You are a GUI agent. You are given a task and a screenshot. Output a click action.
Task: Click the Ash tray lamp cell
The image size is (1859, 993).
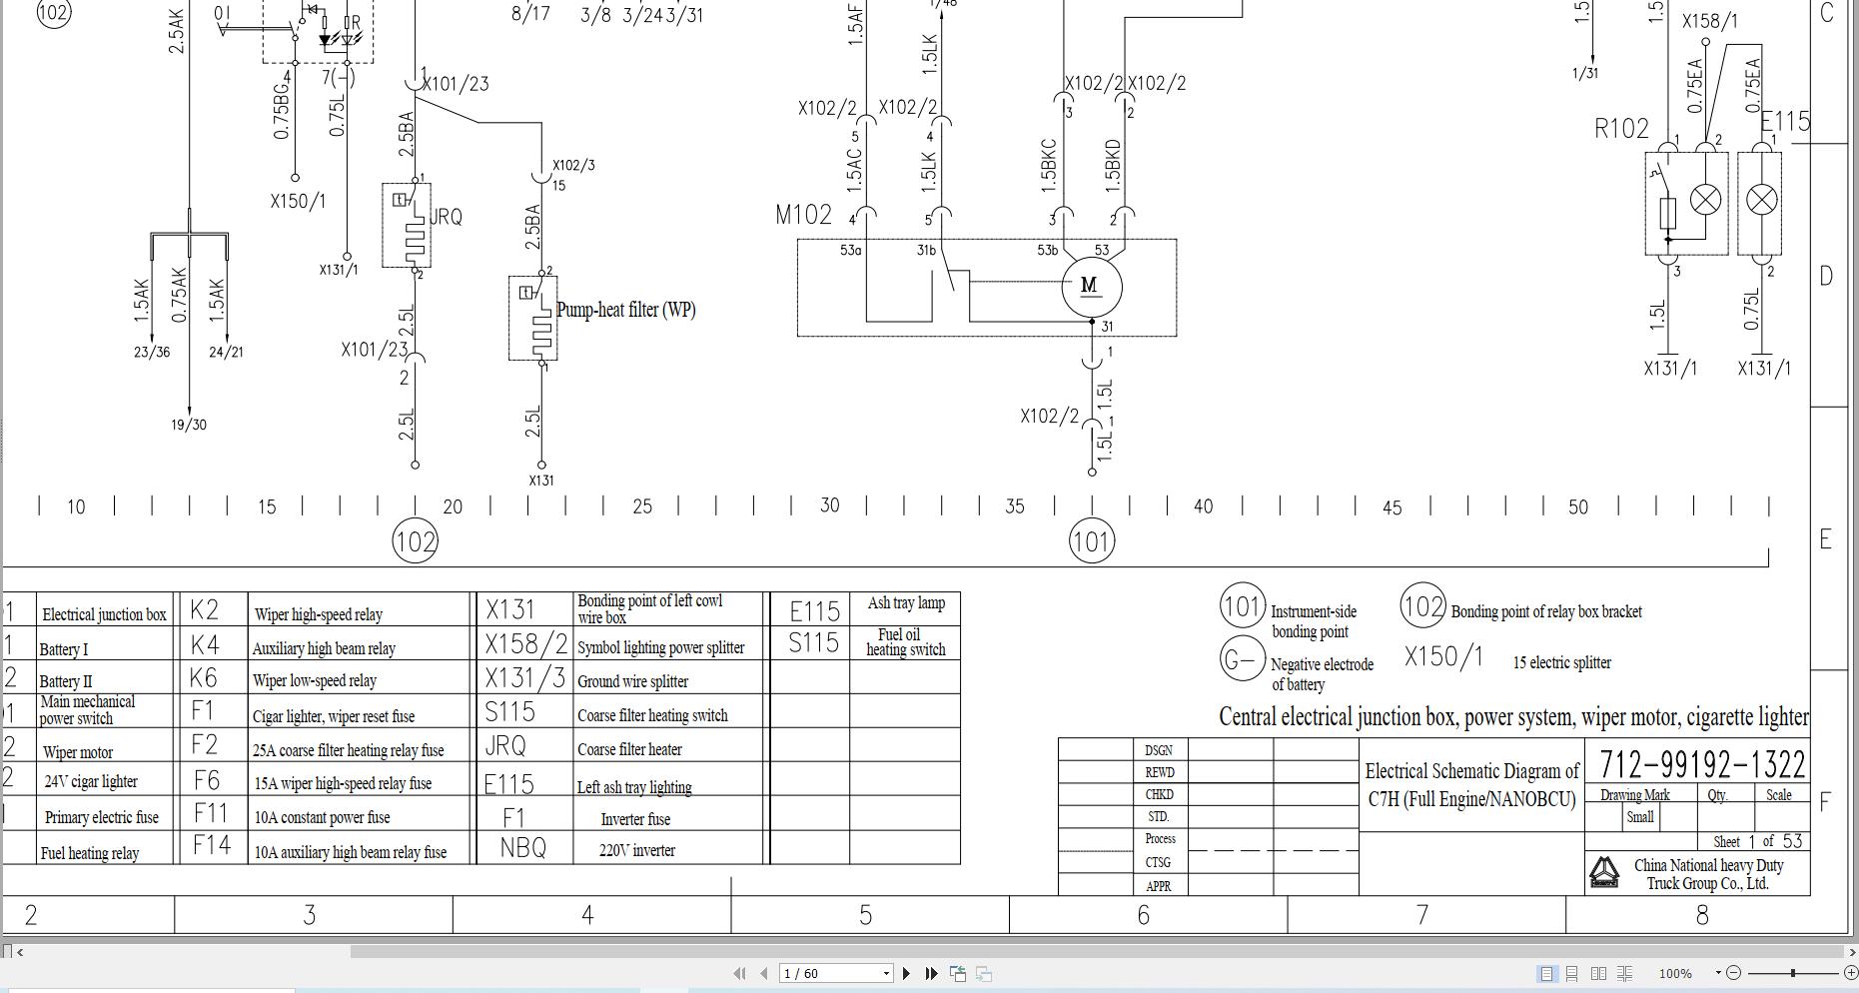(x=905, y=609)
